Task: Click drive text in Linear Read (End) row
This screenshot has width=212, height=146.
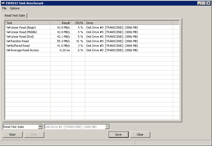Action: 112,37
